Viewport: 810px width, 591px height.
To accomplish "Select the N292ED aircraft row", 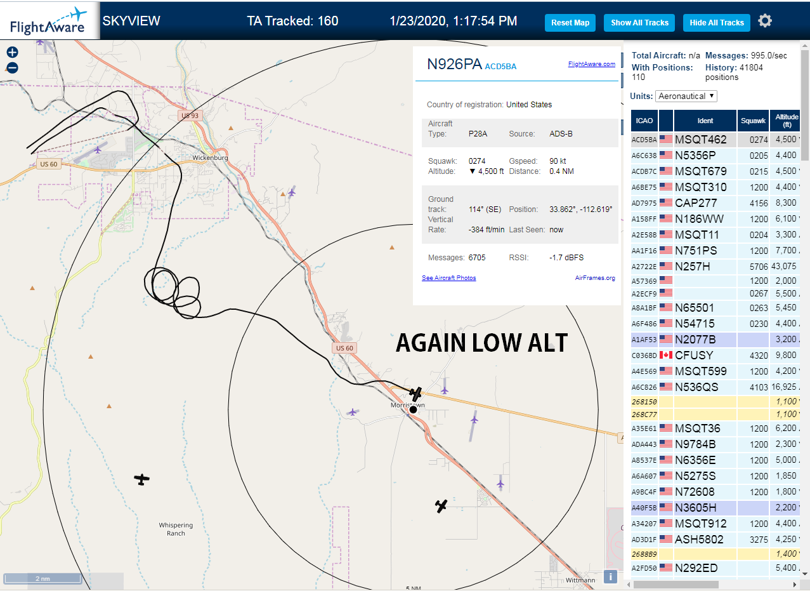I will click(x=715, y=568).
